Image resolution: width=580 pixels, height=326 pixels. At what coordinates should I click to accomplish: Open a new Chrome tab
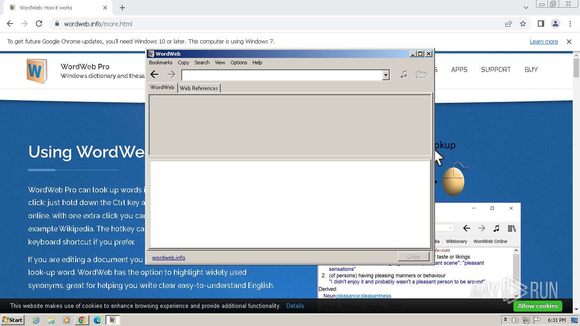(x=122, y=8)
